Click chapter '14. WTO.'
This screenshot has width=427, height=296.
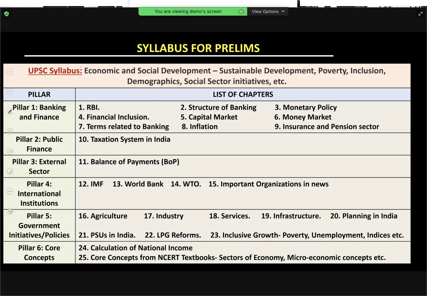[186, 184]
